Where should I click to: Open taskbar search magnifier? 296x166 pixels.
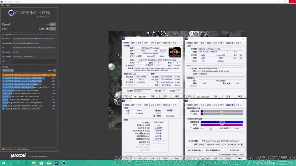tap(11, 163)
